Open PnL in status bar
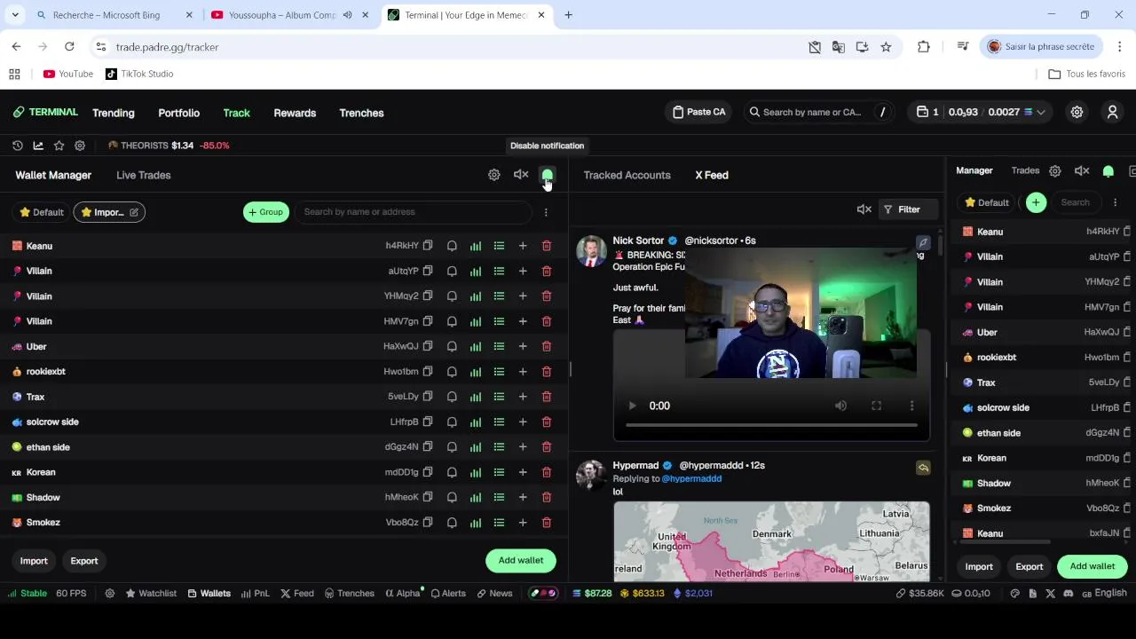 (x=256, y=593)
